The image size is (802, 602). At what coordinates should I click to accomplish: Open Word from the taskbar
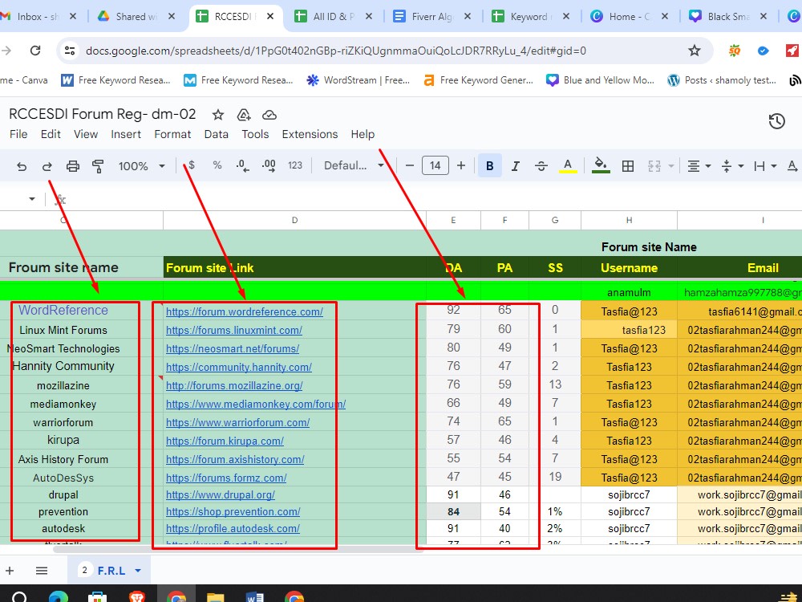pos(255,597)
